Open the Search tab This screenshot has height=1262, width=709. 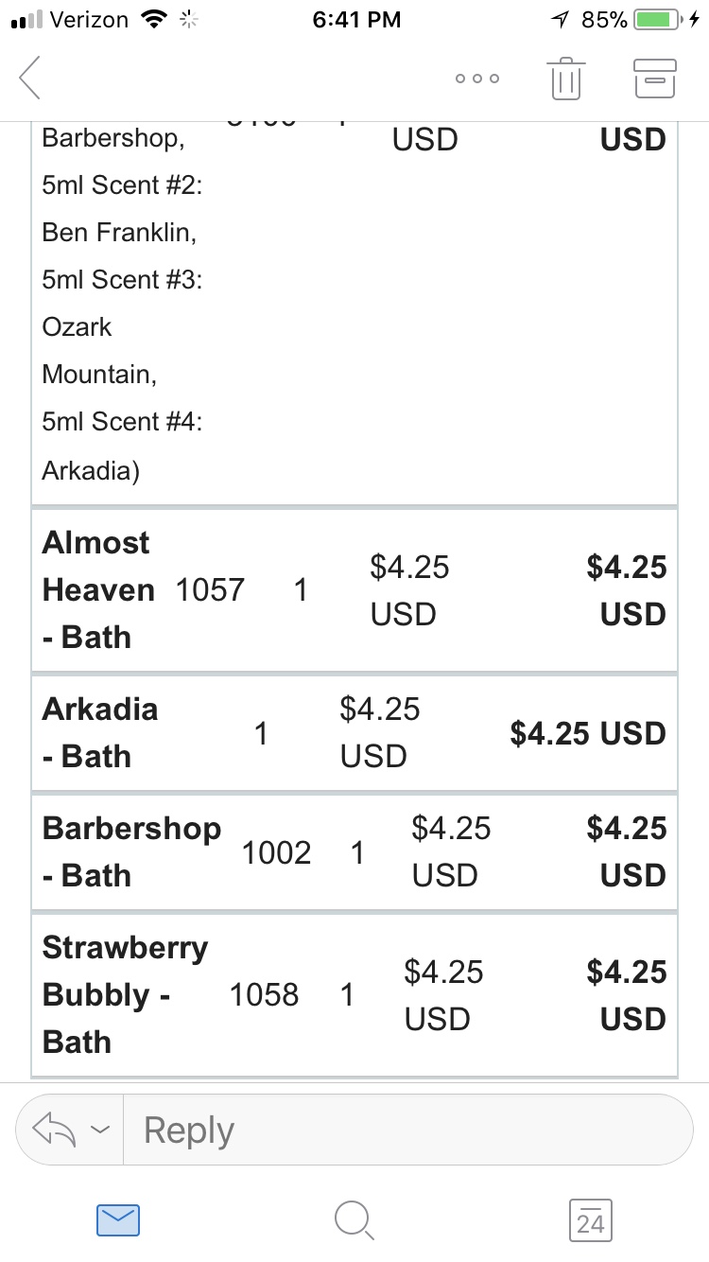coord(354,1220)
